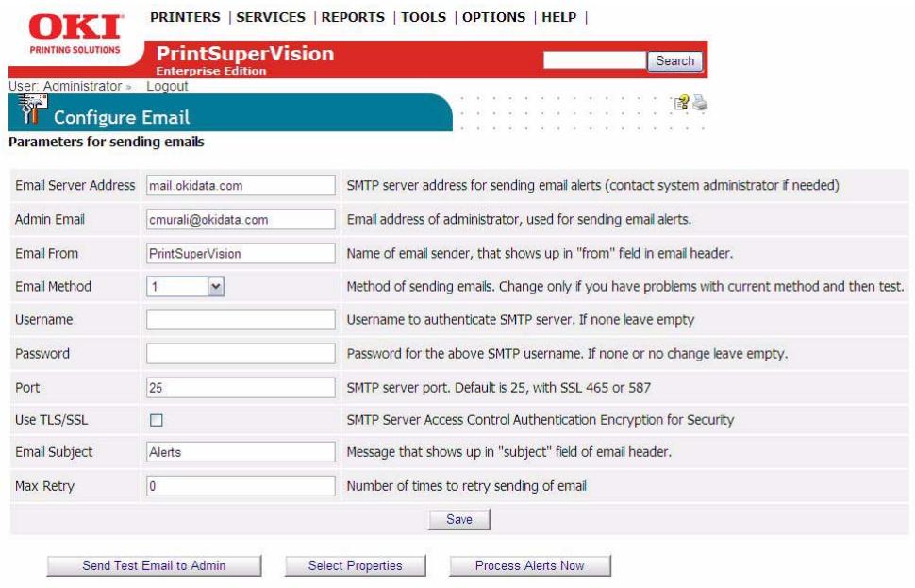The width and height of the screenshot is (915, 588).
Task: Click the Port field showing 25
Action: tap(241, 388)
